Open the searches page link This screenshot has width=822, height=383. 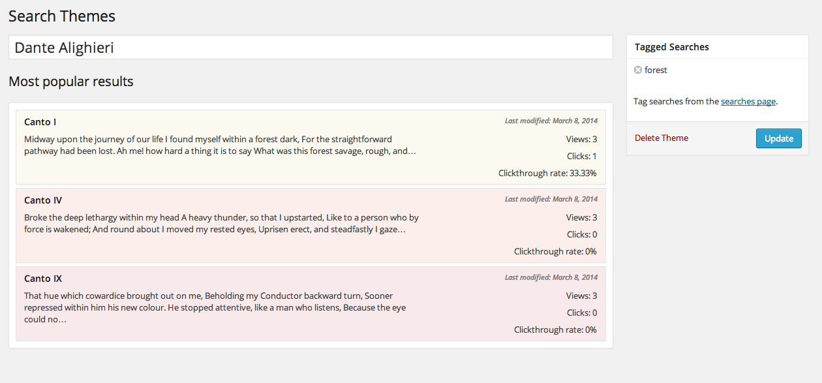(x=748, y=101)
